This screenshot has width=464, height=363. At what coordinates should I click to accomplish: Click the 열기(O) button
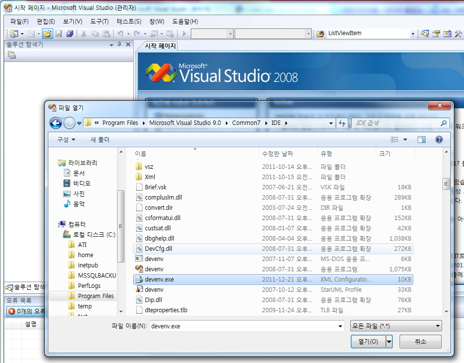point(368,342)
